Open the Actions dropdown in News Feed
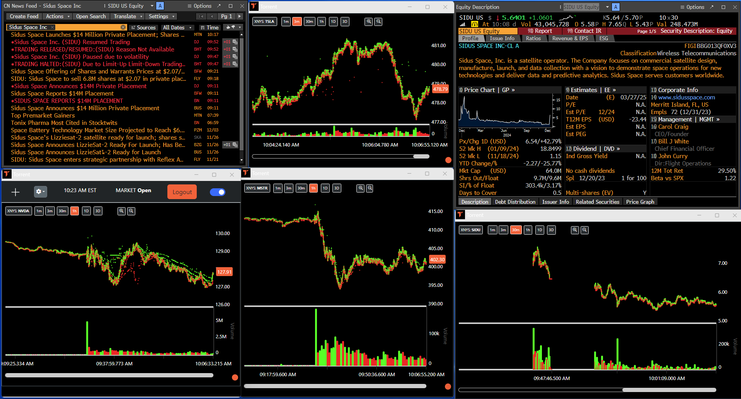 (x=58, y=16)
